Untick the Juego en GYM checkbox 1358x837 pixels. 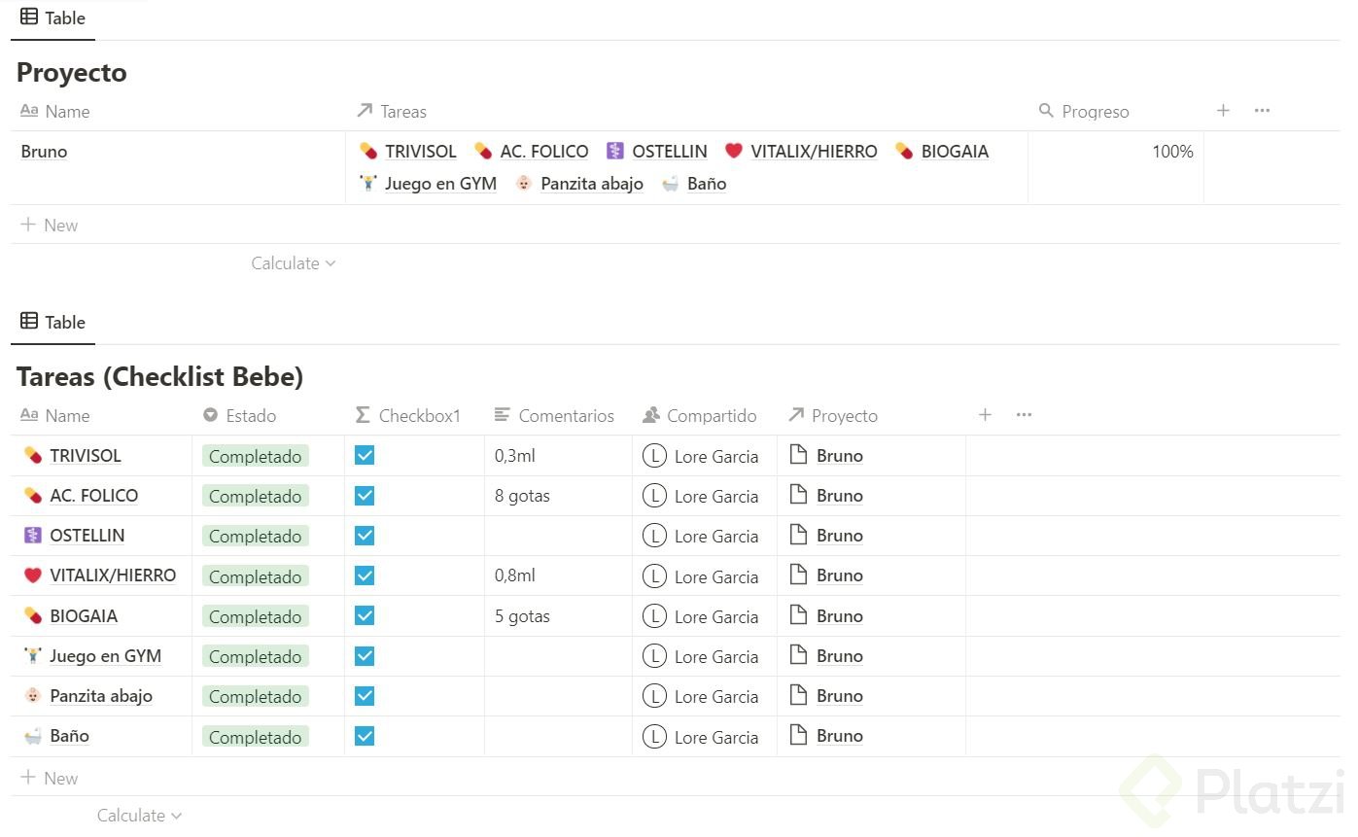click(365, 655)
